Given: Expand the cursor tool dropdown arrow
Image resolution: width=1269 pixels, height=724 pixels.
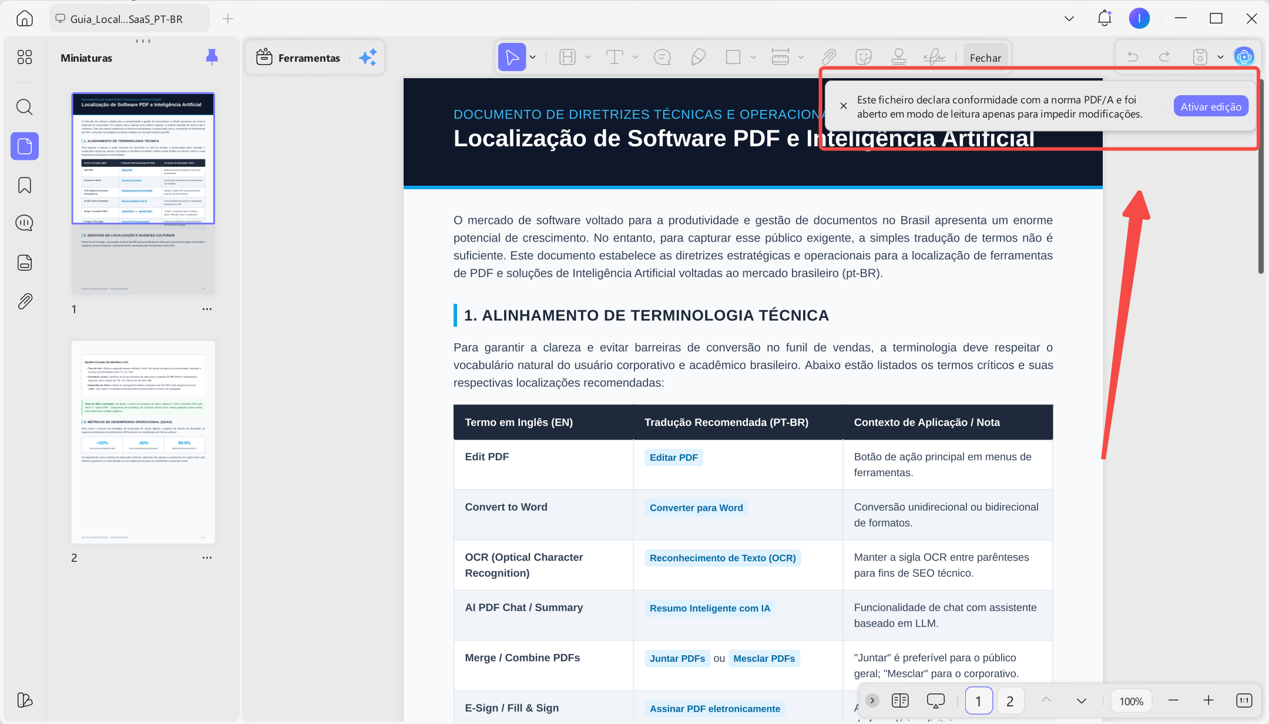Looking at the screenshot, I should pos(533,57).
